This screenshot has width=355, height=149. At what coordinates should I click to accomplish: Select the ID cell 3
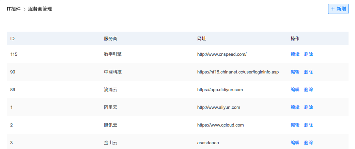coord(12,143)
